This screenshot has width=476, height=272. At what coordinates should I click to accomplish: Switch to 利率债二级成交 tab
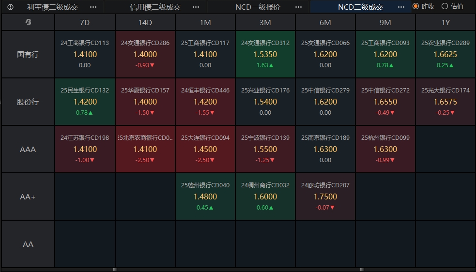tap(52, 7)
